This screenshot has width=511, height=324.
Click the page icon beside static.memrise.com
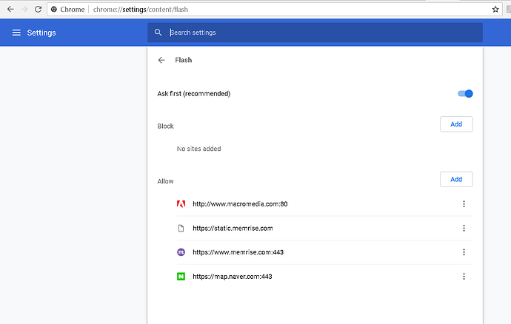point(181,229)
